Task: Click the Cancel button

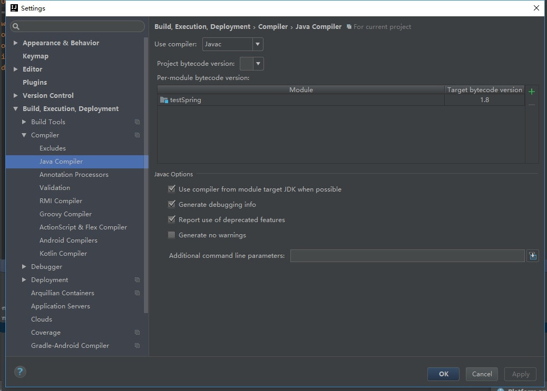Action: click(x=482, y=374)
